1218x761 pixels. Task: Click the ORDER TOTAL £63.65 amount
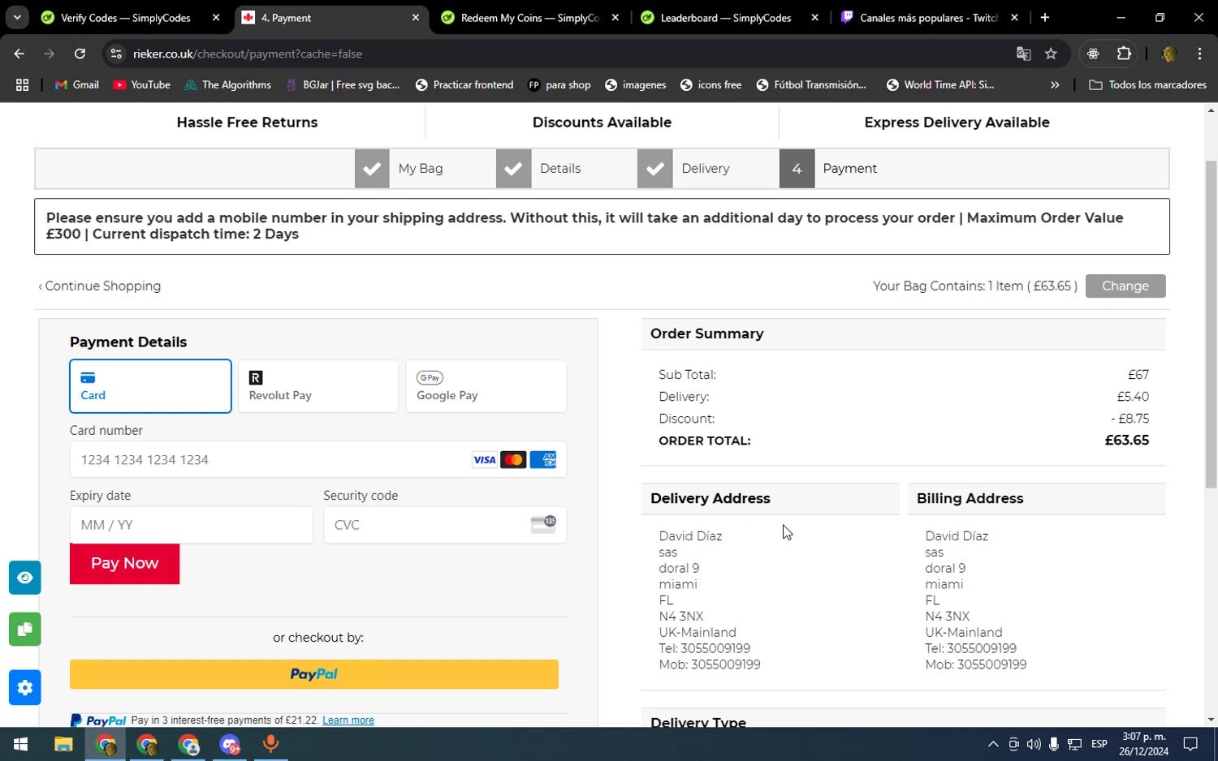coord(1127,441)
